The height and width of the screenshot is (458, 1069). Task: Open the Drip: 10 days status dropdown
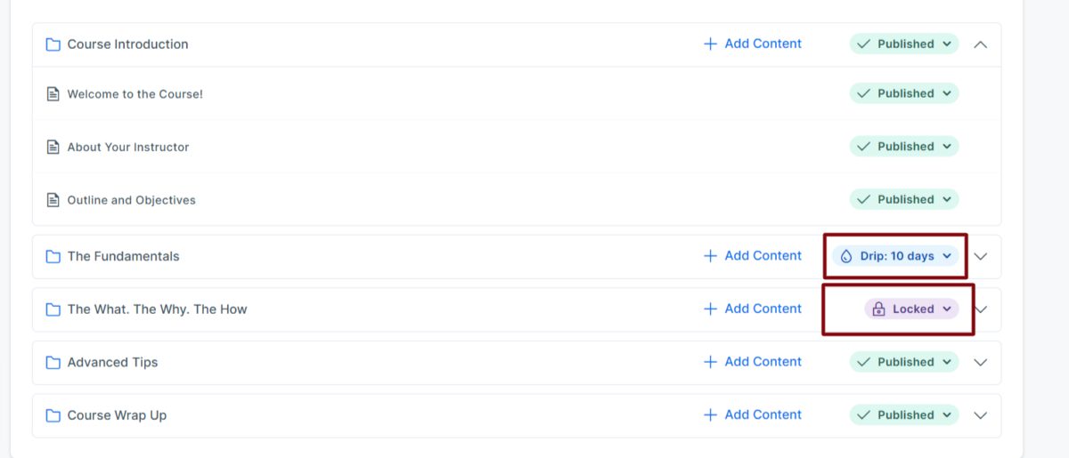(x=896, y=256)
